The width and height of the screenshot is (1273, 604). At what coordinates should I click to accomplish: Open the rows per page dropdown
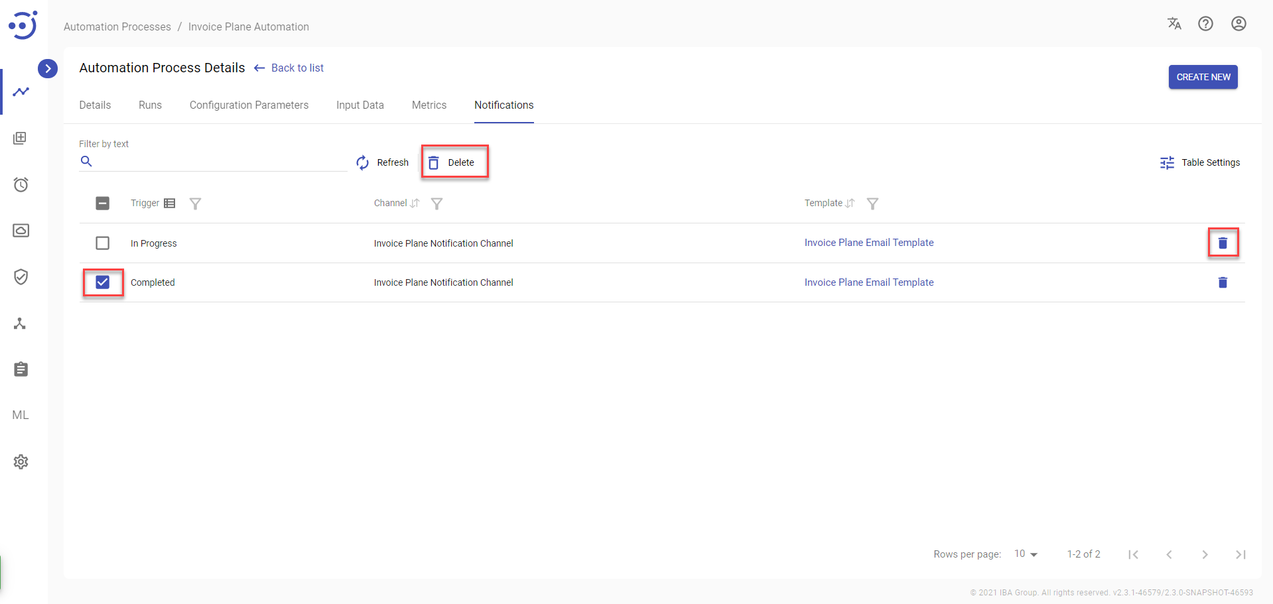pyautogui.click(x=1026, y=554)
